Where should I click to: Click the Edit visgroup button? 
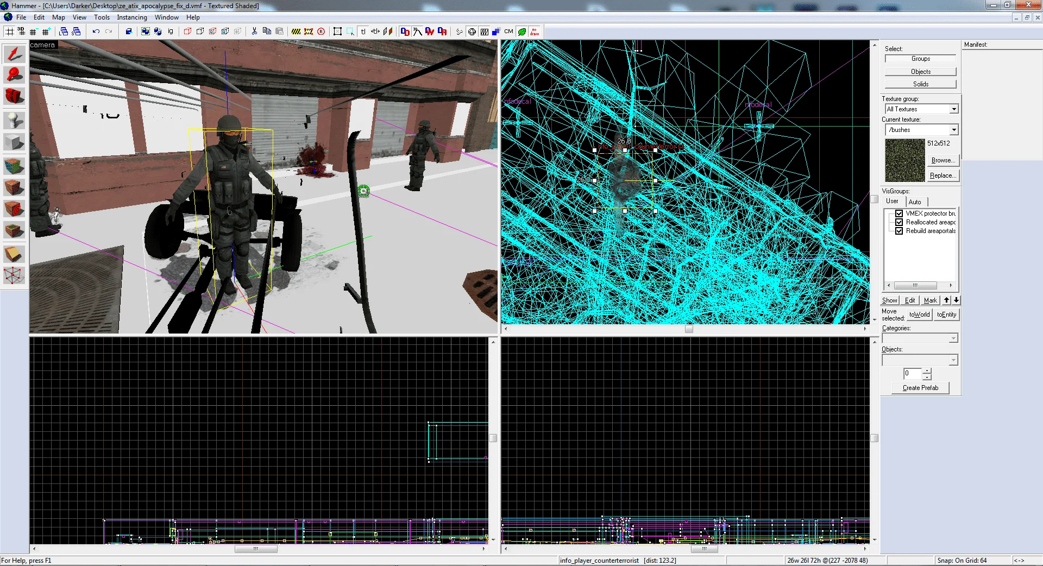910,300
